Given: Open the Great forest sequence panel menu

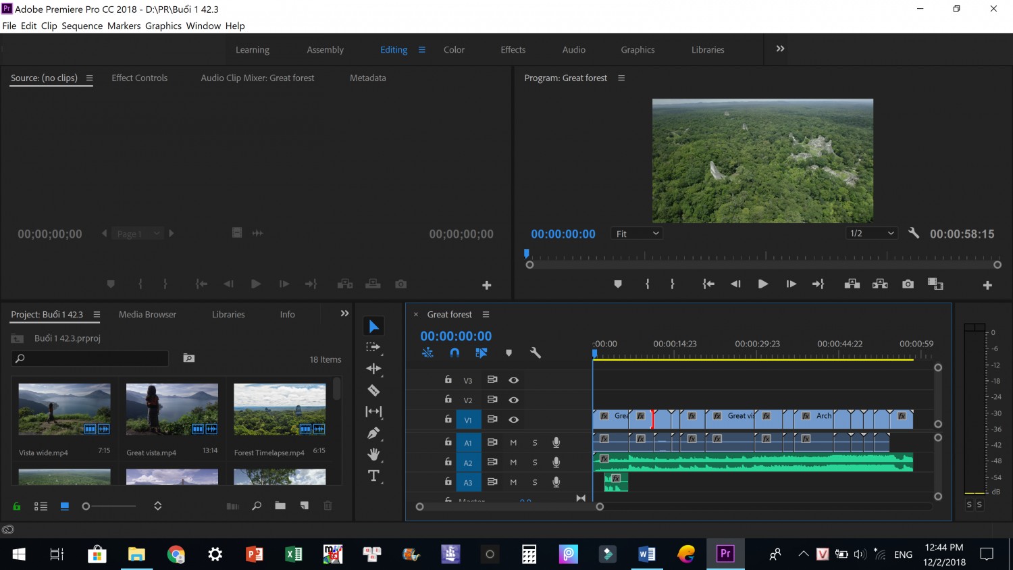Looking at the screenshot, I should coord(486,314).
